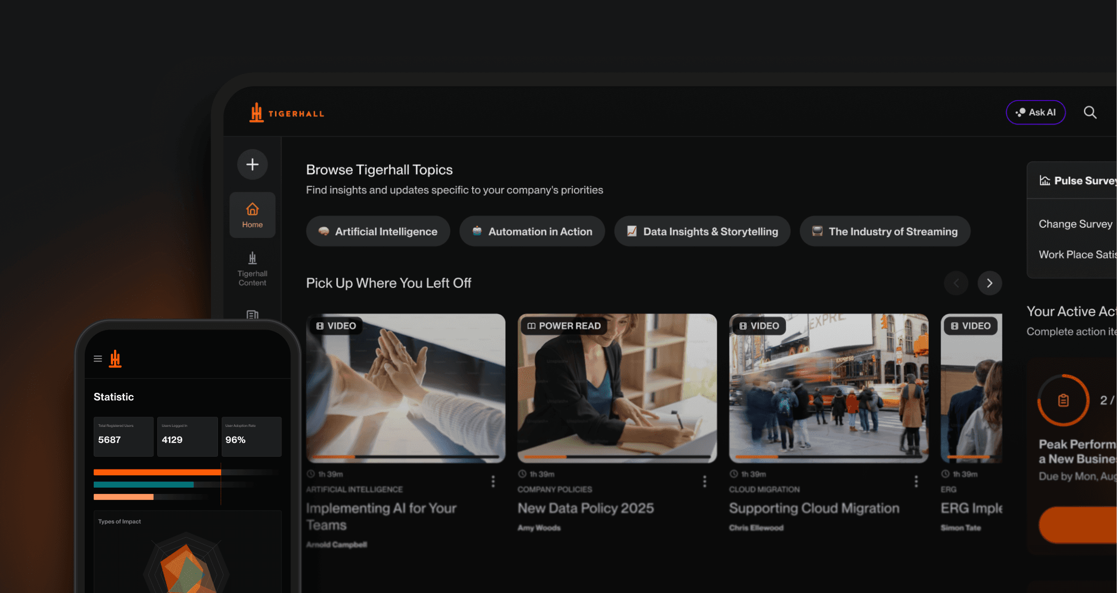Viewport: 1117px width, 593px height.
Task: Open the New Data Policy 2025 thumbnail
Action: click(617, 388)
